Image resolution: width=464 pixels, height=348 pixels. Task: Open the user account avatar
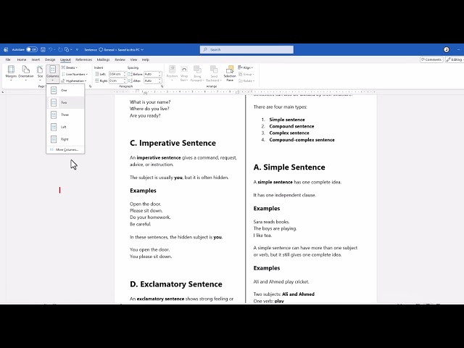tap(447, 49)
